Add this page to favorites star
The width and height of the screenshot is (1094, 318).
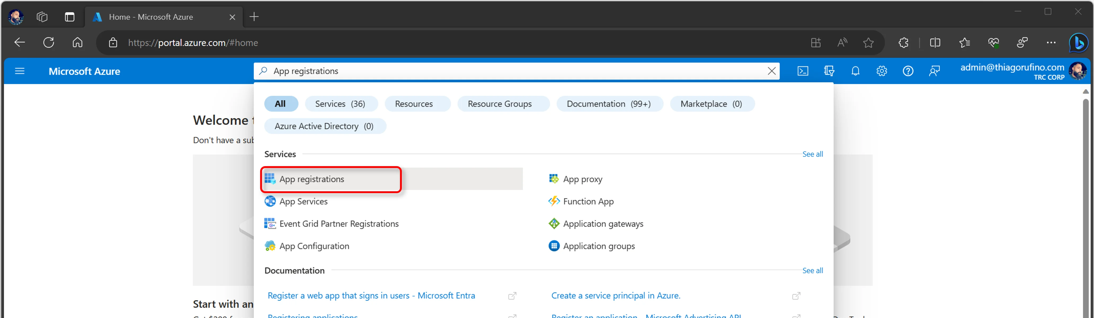[868, 42]
